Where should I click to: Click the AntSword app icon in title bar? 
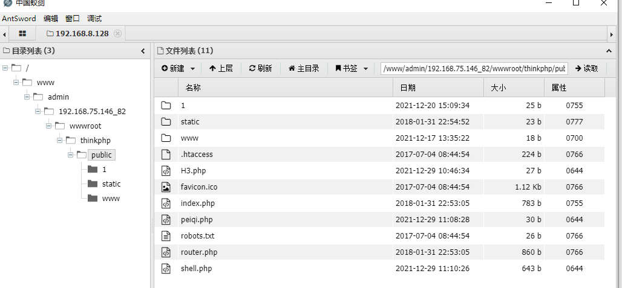point(7,3)
